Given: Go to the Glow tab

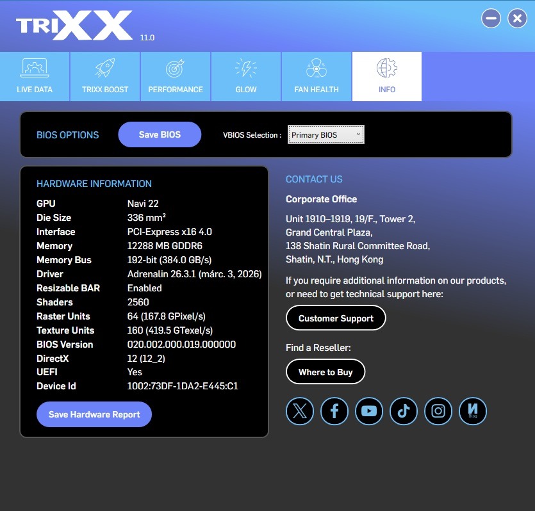Looking at the screenshot, I should [x=246, y=76].
